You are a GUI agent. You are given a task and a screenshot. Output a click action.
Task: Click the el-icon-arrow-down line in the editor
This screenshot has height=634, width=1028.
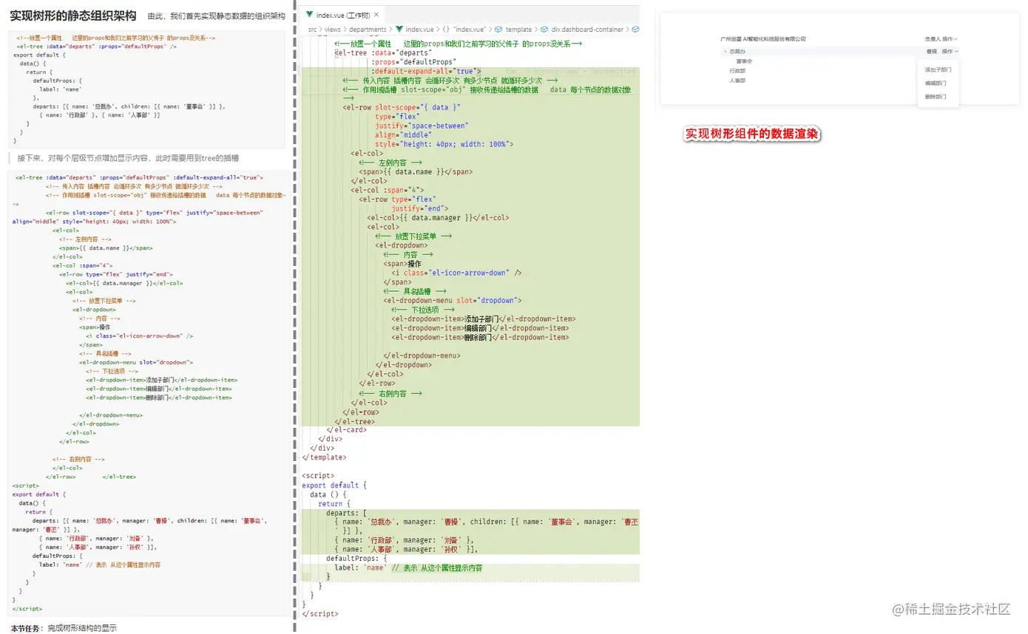(457, 273)
